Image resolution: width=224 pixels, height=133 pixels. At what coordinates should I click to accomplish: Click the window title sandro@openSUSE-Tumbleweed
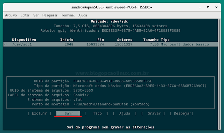112,7
